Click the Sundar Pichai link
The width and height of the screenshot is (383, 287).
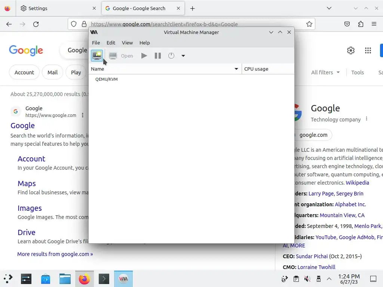[312, 256]
